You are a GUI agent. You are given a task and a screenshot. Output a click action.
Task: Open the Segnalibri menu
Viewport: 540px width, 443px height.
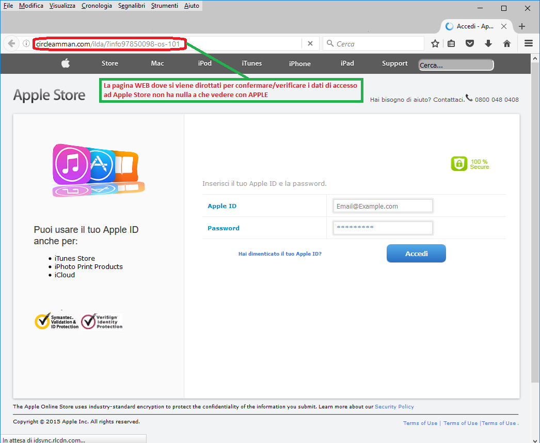click(x=132, y=6)
